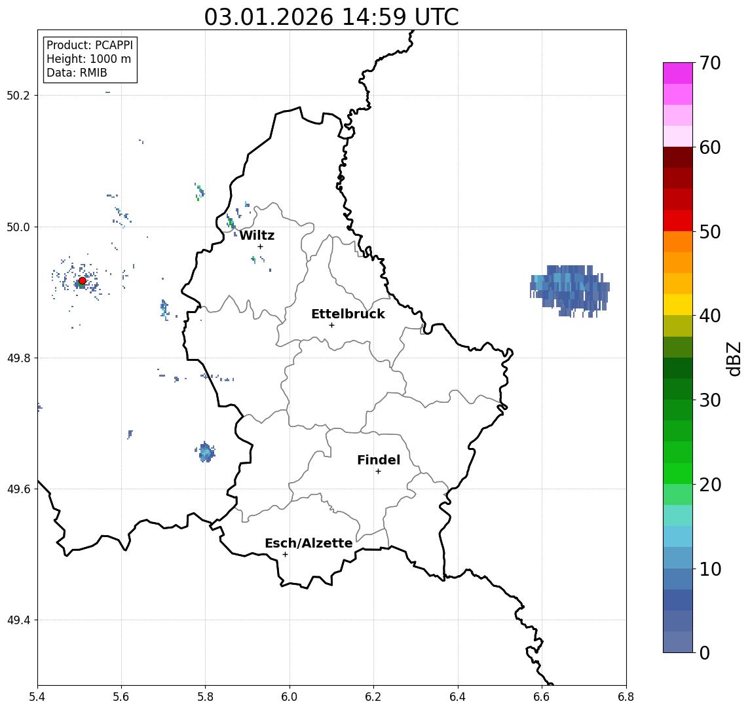
Task: Click the latitude axis label 49.4
Action: (18, 620)
